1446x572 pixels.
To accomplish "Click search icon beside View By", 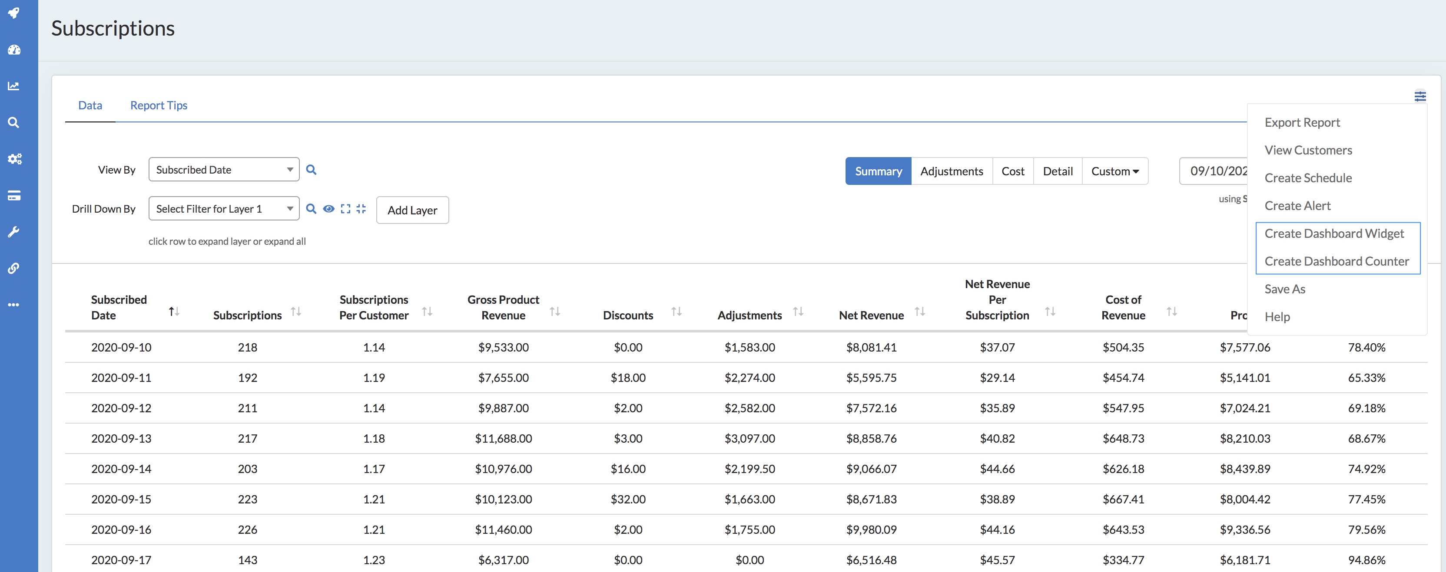I will (x=311, y=169).
